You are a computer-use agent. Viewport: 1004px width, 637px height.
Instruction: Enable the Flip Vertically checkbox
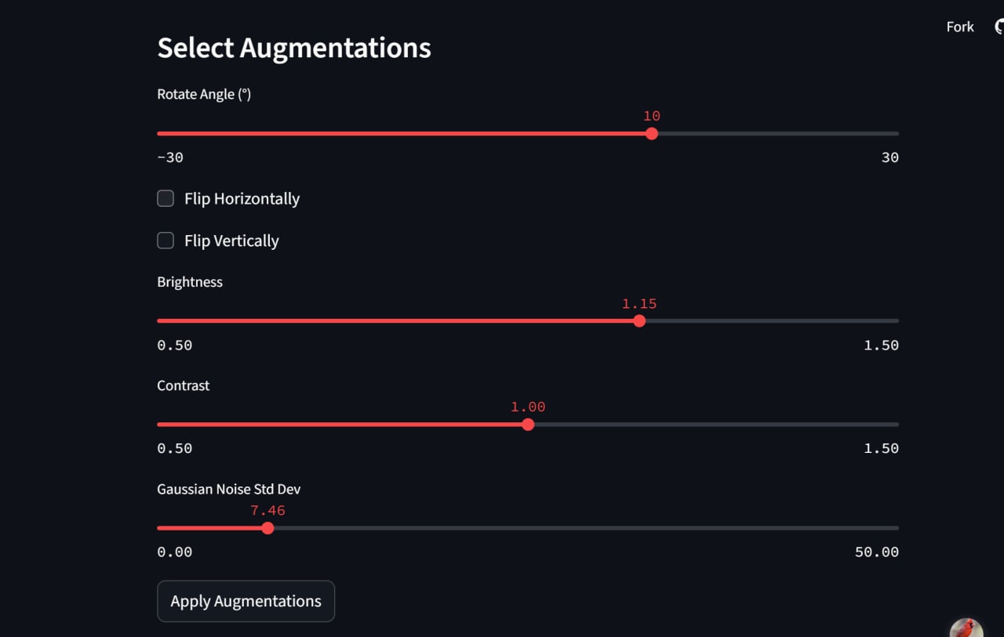click(166, 241)
